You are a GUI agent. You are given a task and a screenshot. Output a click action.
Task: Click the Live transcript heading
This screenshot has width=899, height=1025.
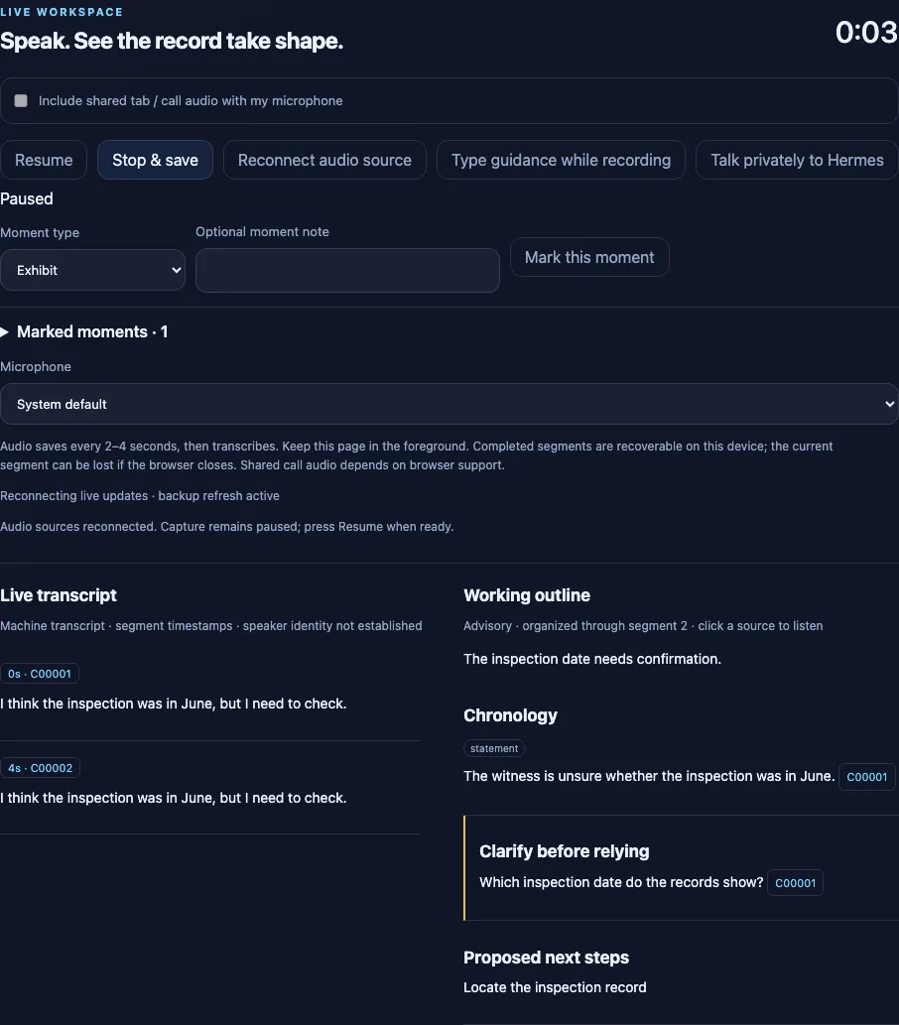click(x=59, y=595)
